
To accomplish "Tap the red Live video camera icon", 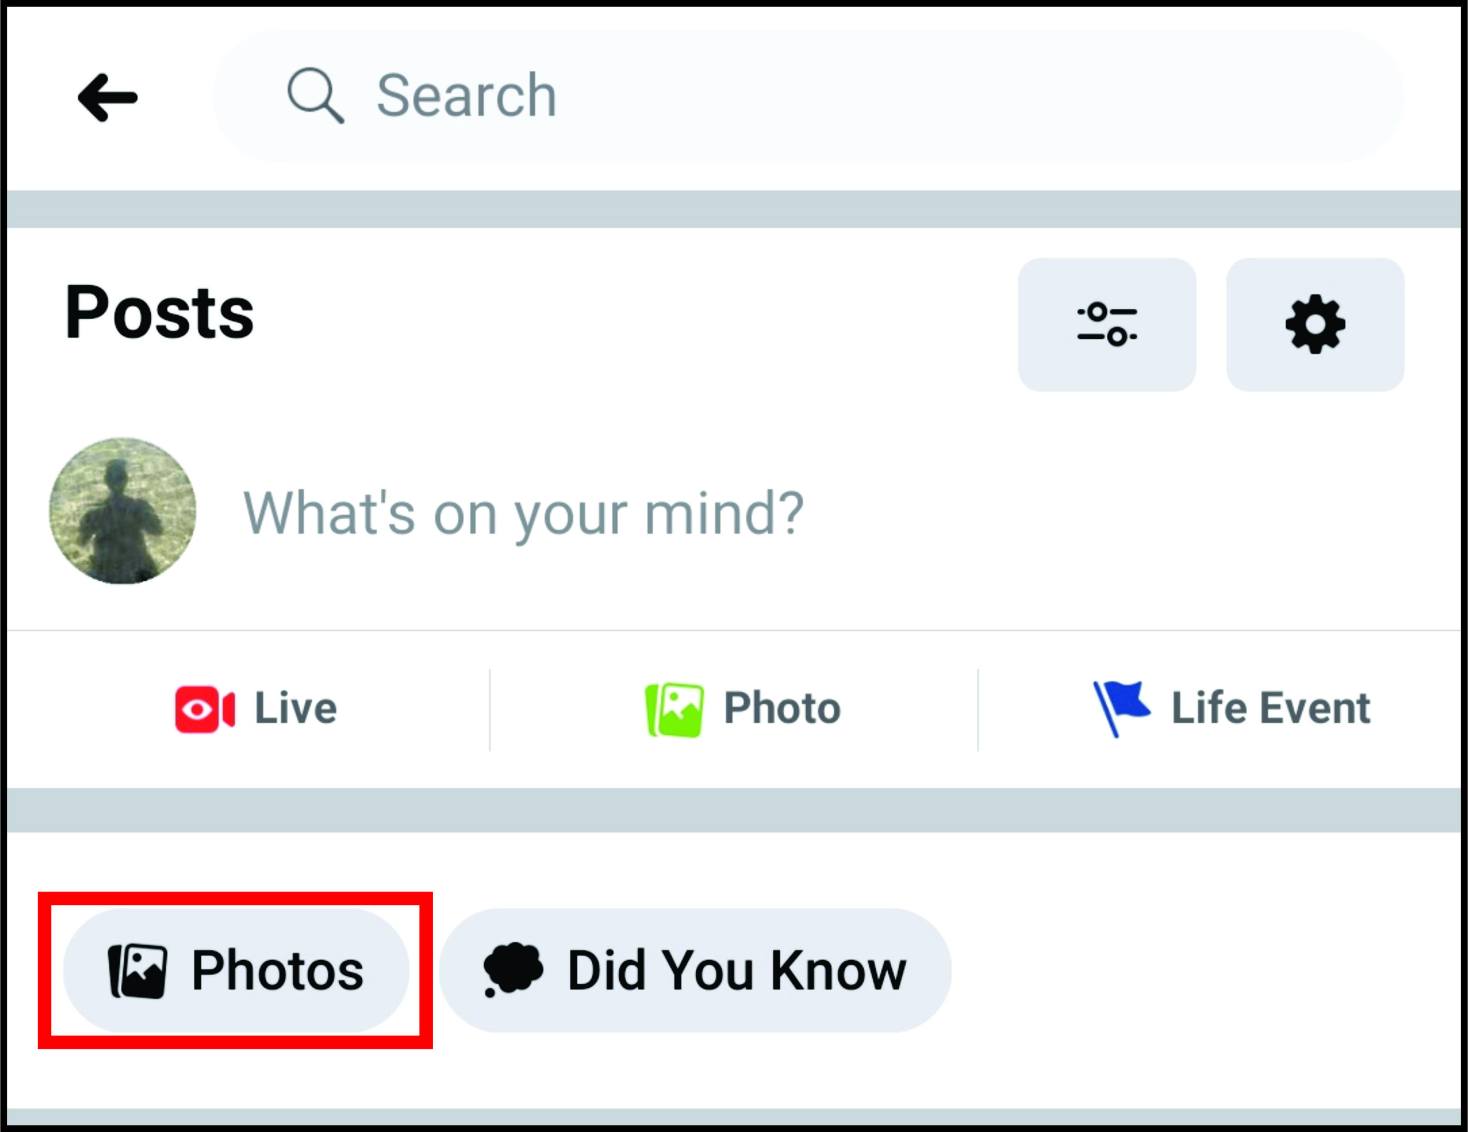I will coord(204,709).
